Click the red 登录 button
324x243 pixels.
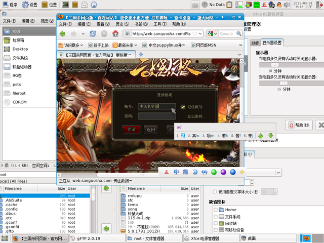132,130
